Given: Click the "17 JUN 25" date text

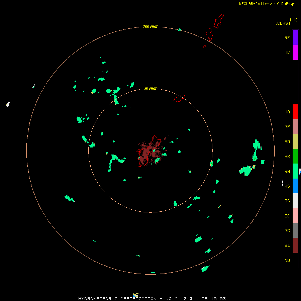Looking at the screenshot, I should [x=194, y=299].
